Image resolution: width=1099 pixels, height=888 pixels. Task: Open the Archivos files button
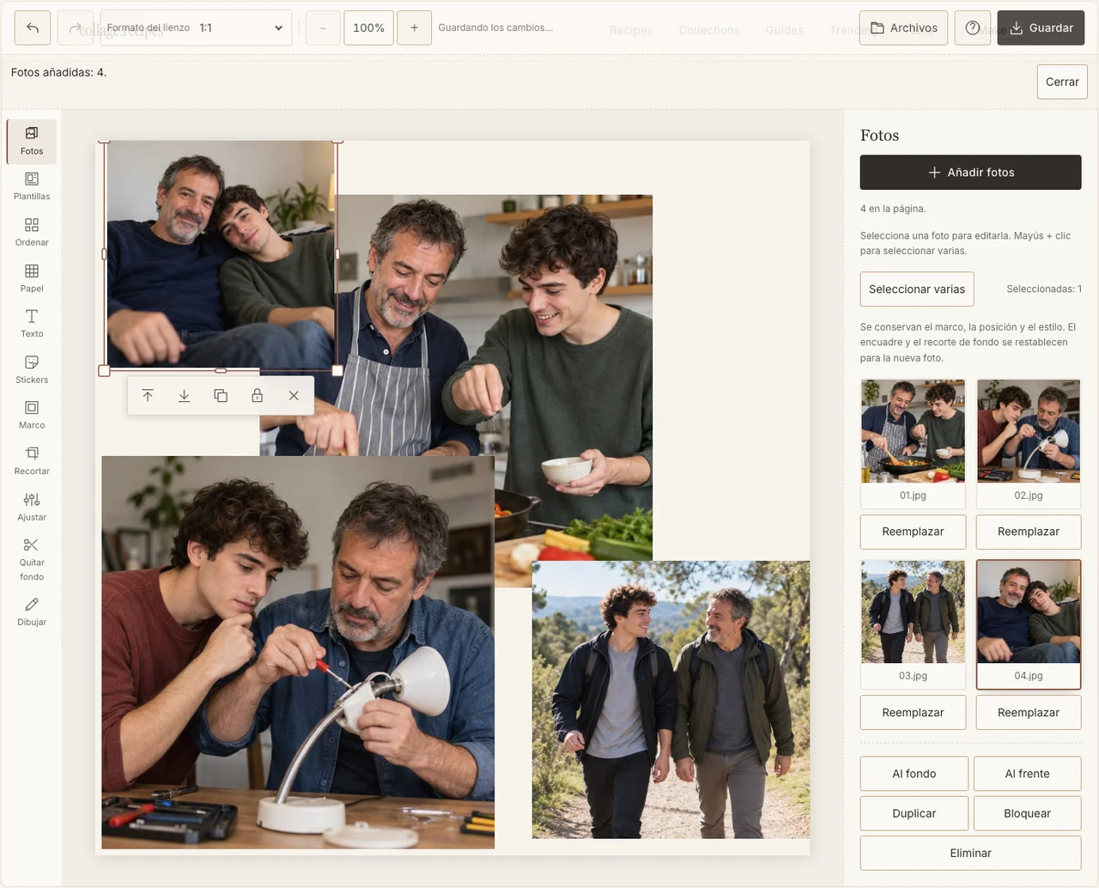coord(903,28)
